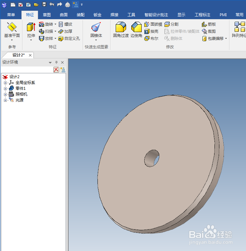Select the Wrap Offset (包裹偏移) tool
The height and width of the screenshot is (251, 246).
(x=213, y=38)
